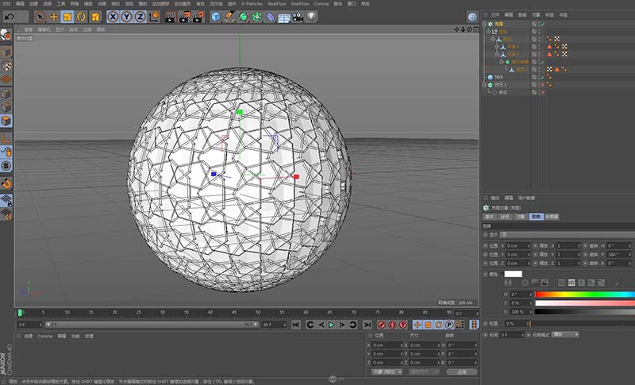Click the apply button in coordinates panel
Screen dimensions: 635x385
click(461, 372)
